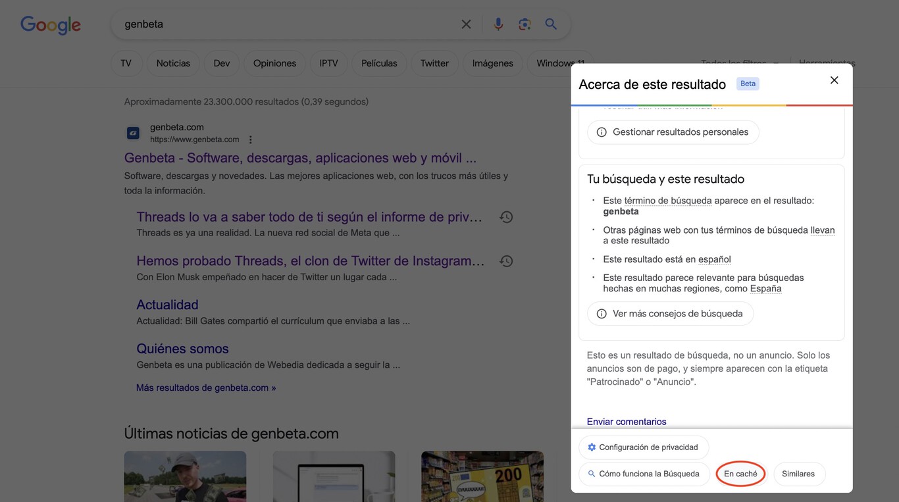Open the Enviar comentarios link
Screen dimensions: 899x502
coord(626,421)
